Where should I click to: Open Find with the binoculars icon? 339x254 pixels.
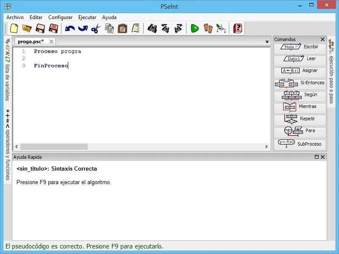pos(152,28)
